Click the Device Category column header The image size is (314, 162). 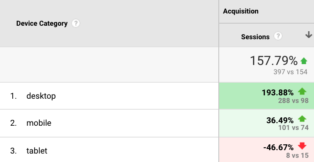click(x=42, y=24)
